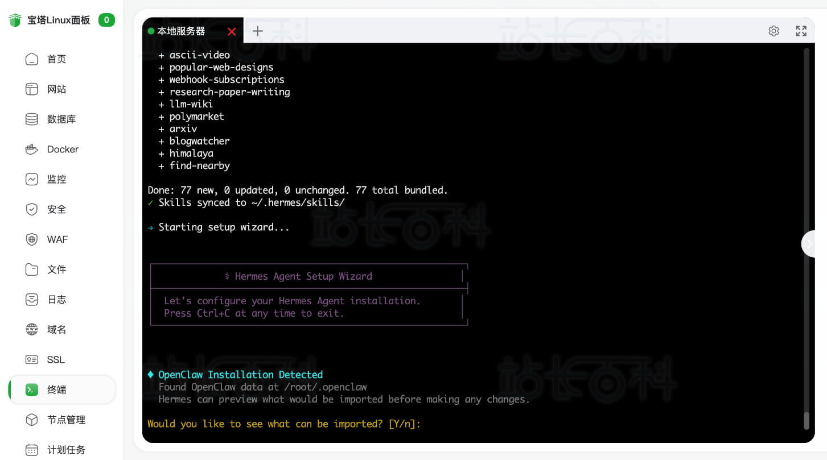Add a new terminal tab
This screenshot has height=460, width=827.
(x=258, y=31)
